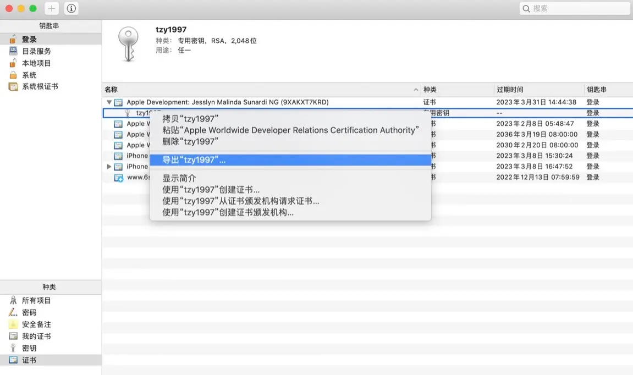Show 我的证书 category
The image size is (633, 375).
click(x=51, y=337)
